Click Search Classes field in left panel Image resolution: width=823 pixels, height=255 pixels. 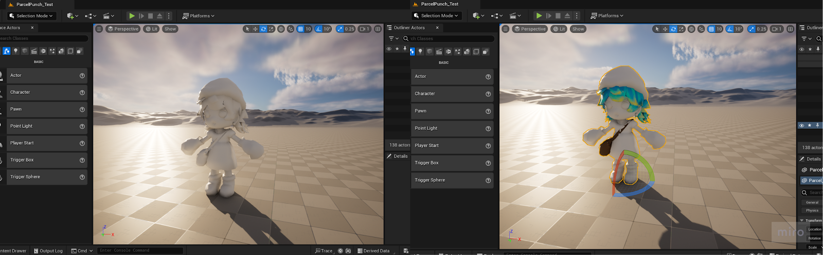click(x=44, y=38)
